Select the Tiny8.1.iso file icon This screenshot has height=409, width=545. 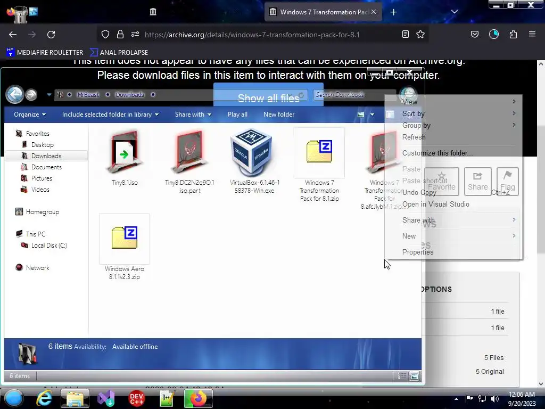point(125,152)
